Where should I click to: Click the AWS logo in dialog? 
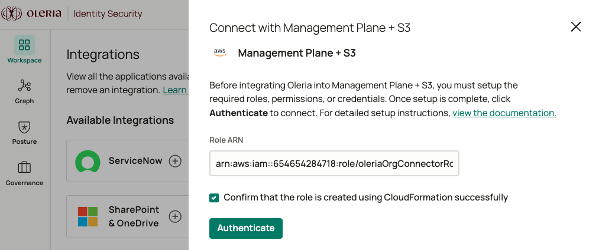(x=220, y=52)
